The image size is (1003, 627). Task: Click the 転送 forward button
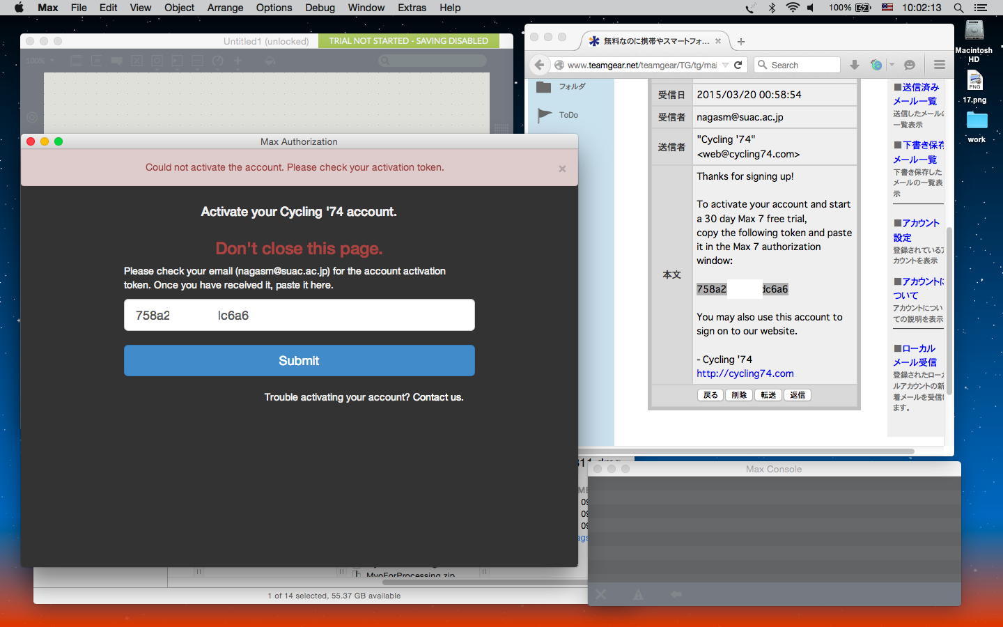coord(768,395)
